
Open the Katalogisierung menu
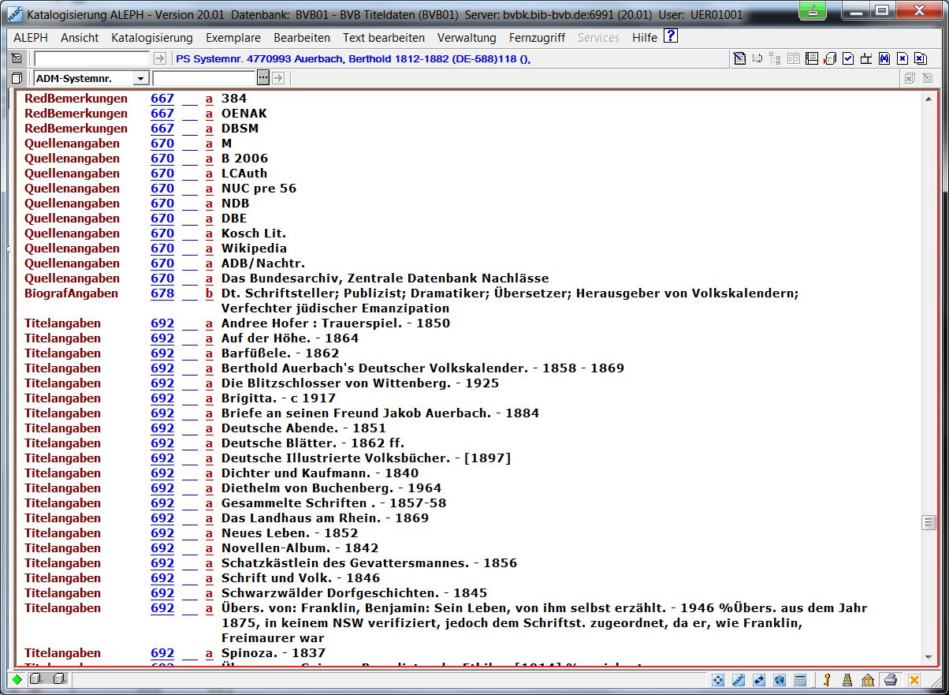pos(152,38)
